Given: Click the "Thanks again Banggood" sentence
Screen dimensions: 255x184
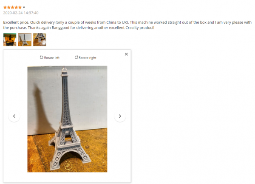Looking at the screenshot, I should [x=91, y=28].
